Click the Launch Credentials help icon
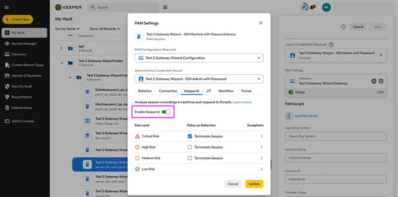Image resolution: width=398 pixels, height=197 pixels. click(331, 44)
